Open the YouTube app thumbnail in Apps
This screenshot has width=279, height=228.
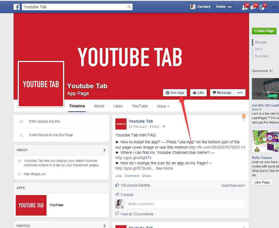tap(31, 205)
